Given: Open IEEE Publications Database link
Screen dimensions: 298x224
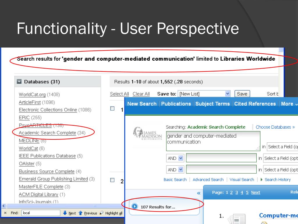Looking at the screenshot, I should (47, 156).
